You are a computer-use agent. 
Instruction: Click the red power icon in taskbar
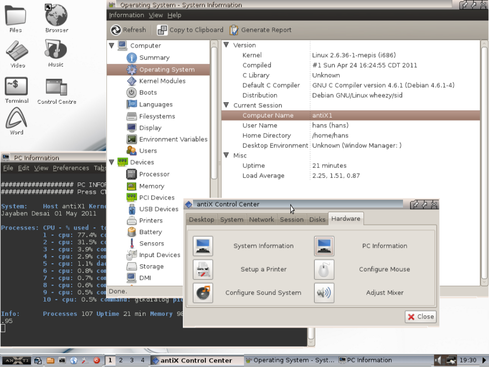(96, 360)
